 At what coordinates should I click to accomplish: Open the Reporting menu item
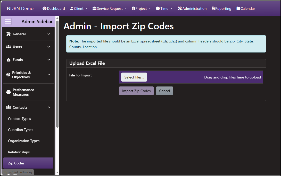point(221,8)
